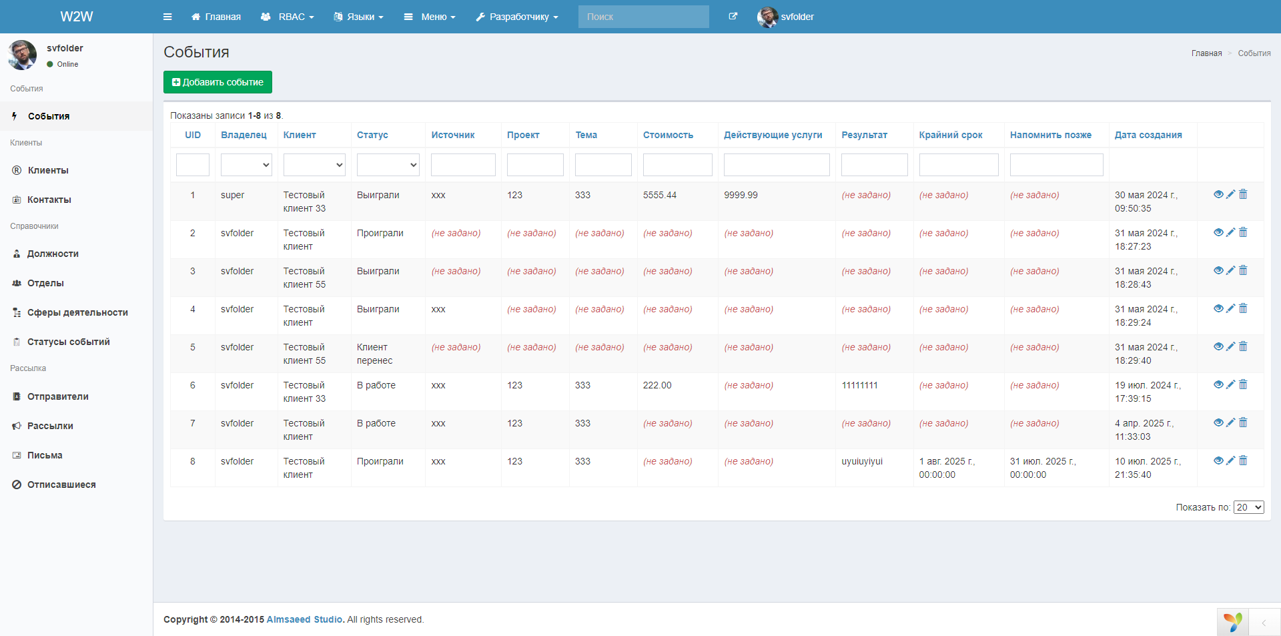Edit event 5 with pencil icon
This screenshot has height=636, width=1281.
click(1231, 346)
